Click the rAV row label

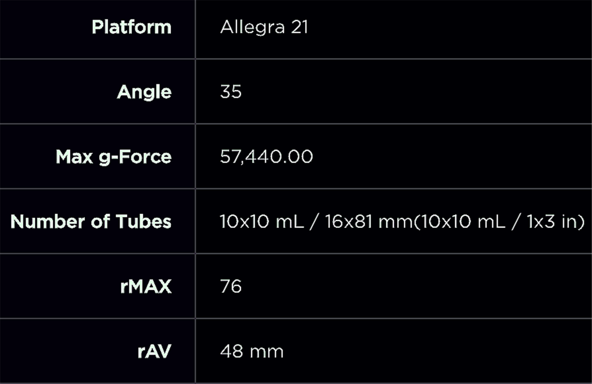[154, 351]
